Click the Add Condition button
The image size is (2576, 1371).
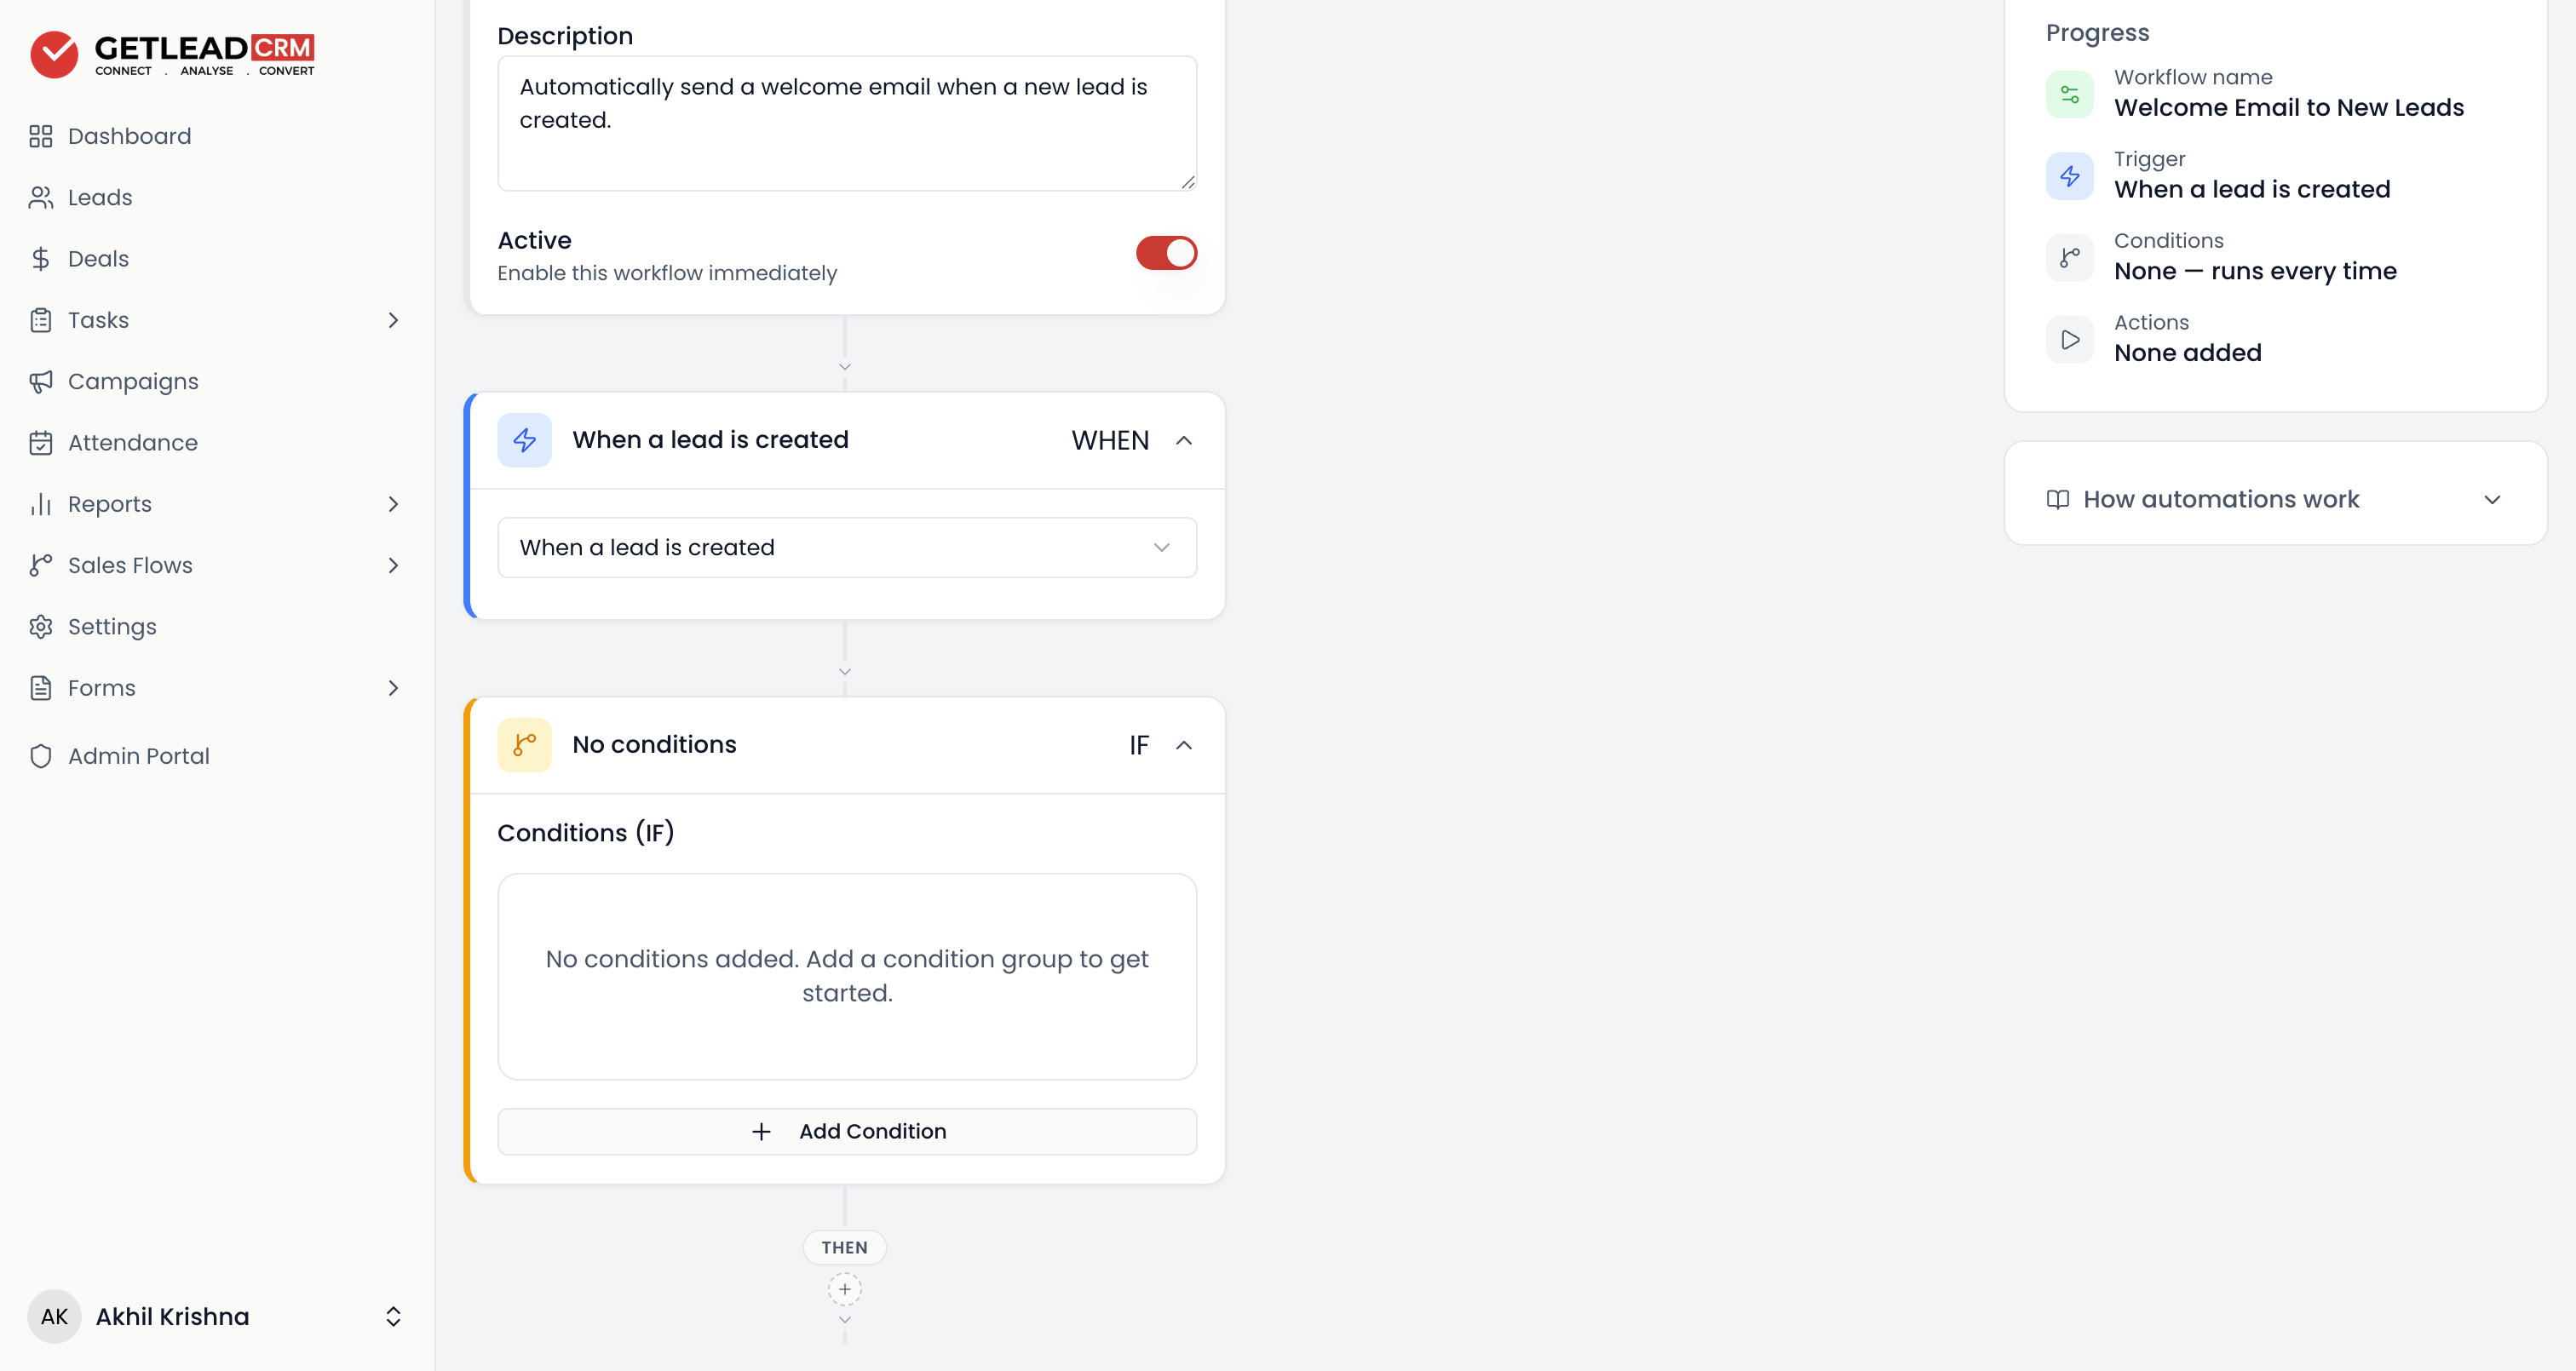tap(847, 1131)
